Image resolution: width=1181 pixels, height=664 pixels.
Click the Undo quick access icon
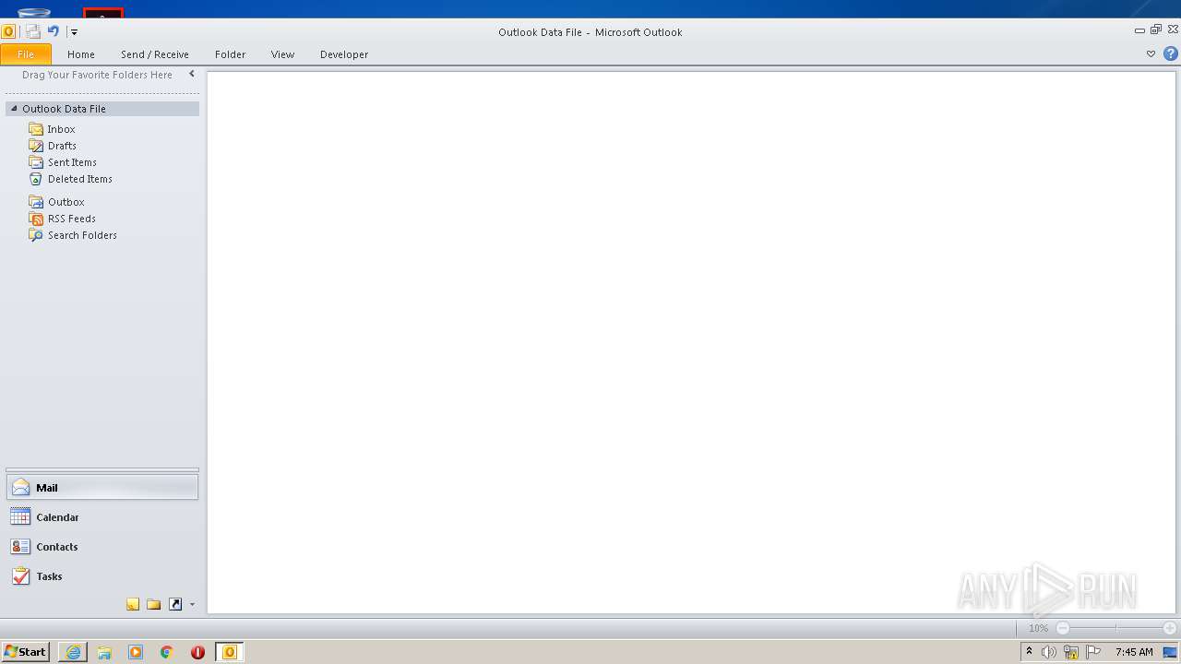point(53,31)
